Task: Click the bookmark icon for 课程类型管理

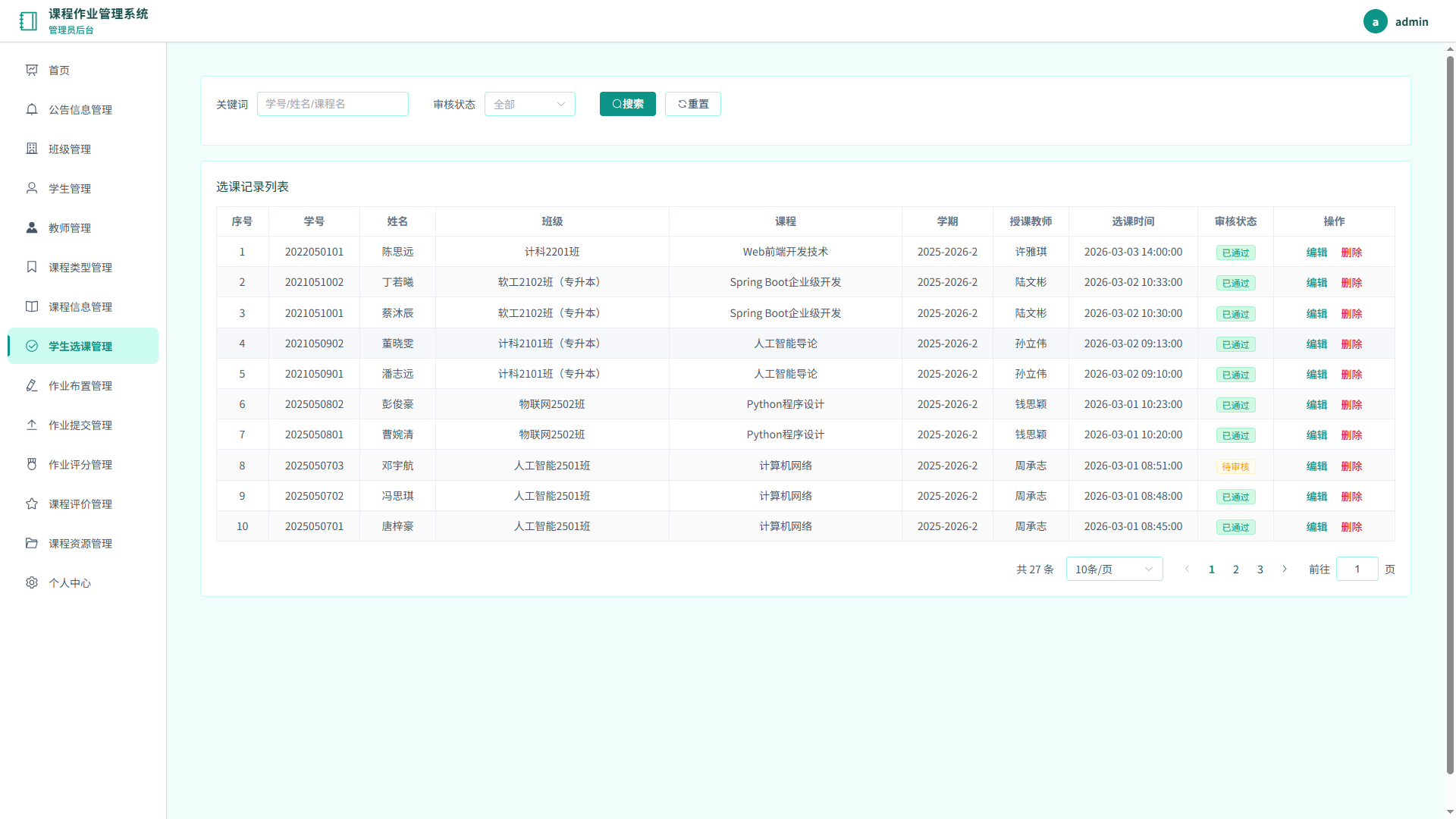Action: [32, 267]
